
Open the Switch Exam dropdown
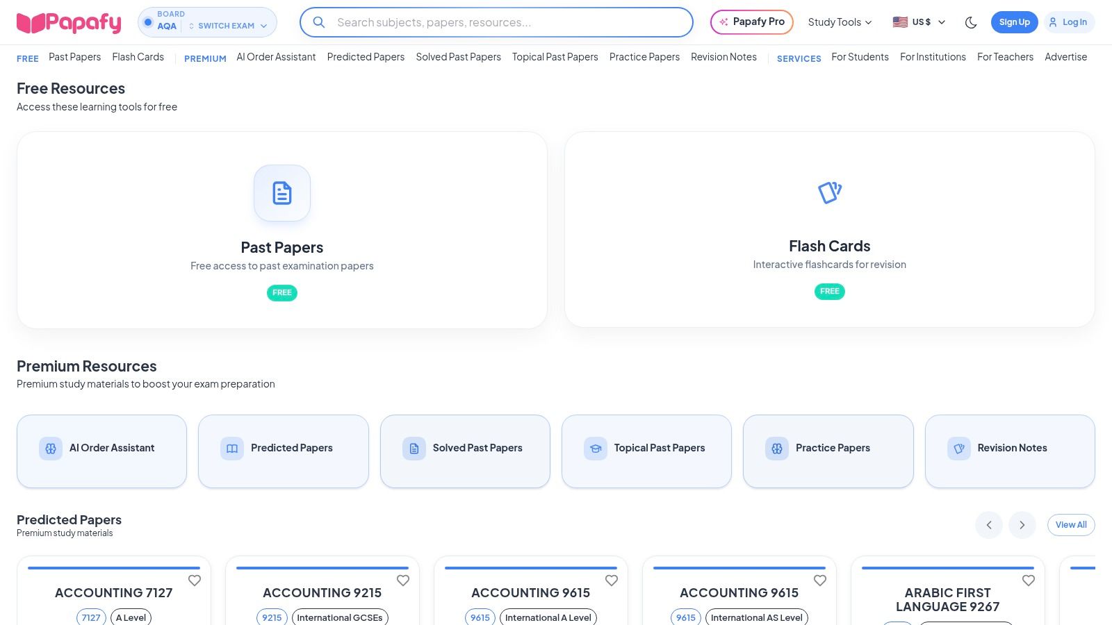click(228, 26)
